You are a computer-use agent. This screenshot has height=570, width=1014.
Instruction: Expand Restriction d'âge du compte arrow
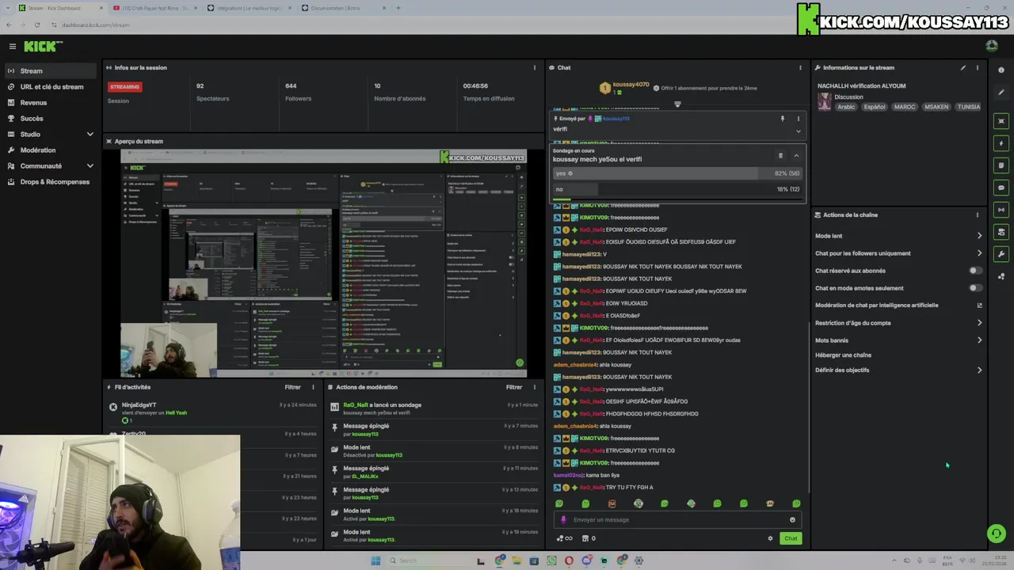(979, 323)
